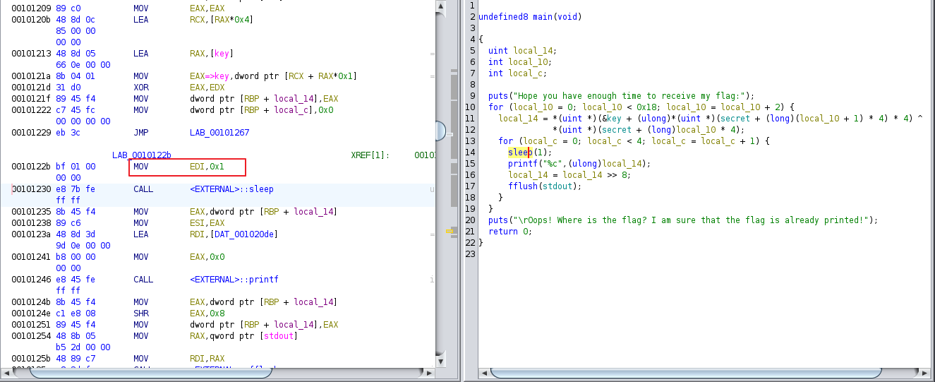Select the highlighted MOV EDI,0x1 instruction

pyautogui.click(x=187, y=167)
